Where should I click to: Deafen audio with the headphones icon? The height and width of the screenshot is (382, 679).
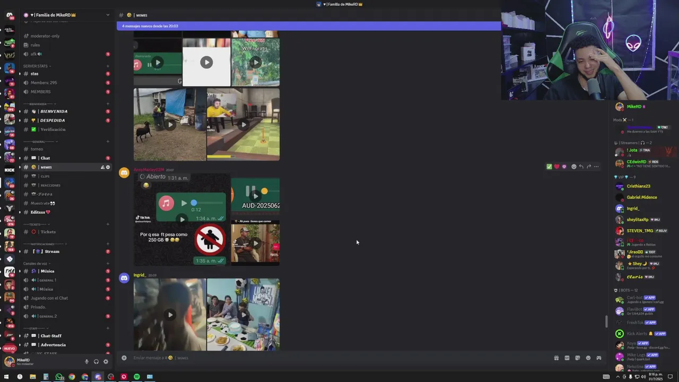click(x=96, y=361)
